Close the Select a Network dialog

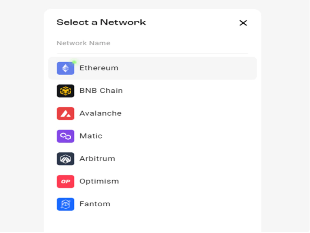[243, 23]
